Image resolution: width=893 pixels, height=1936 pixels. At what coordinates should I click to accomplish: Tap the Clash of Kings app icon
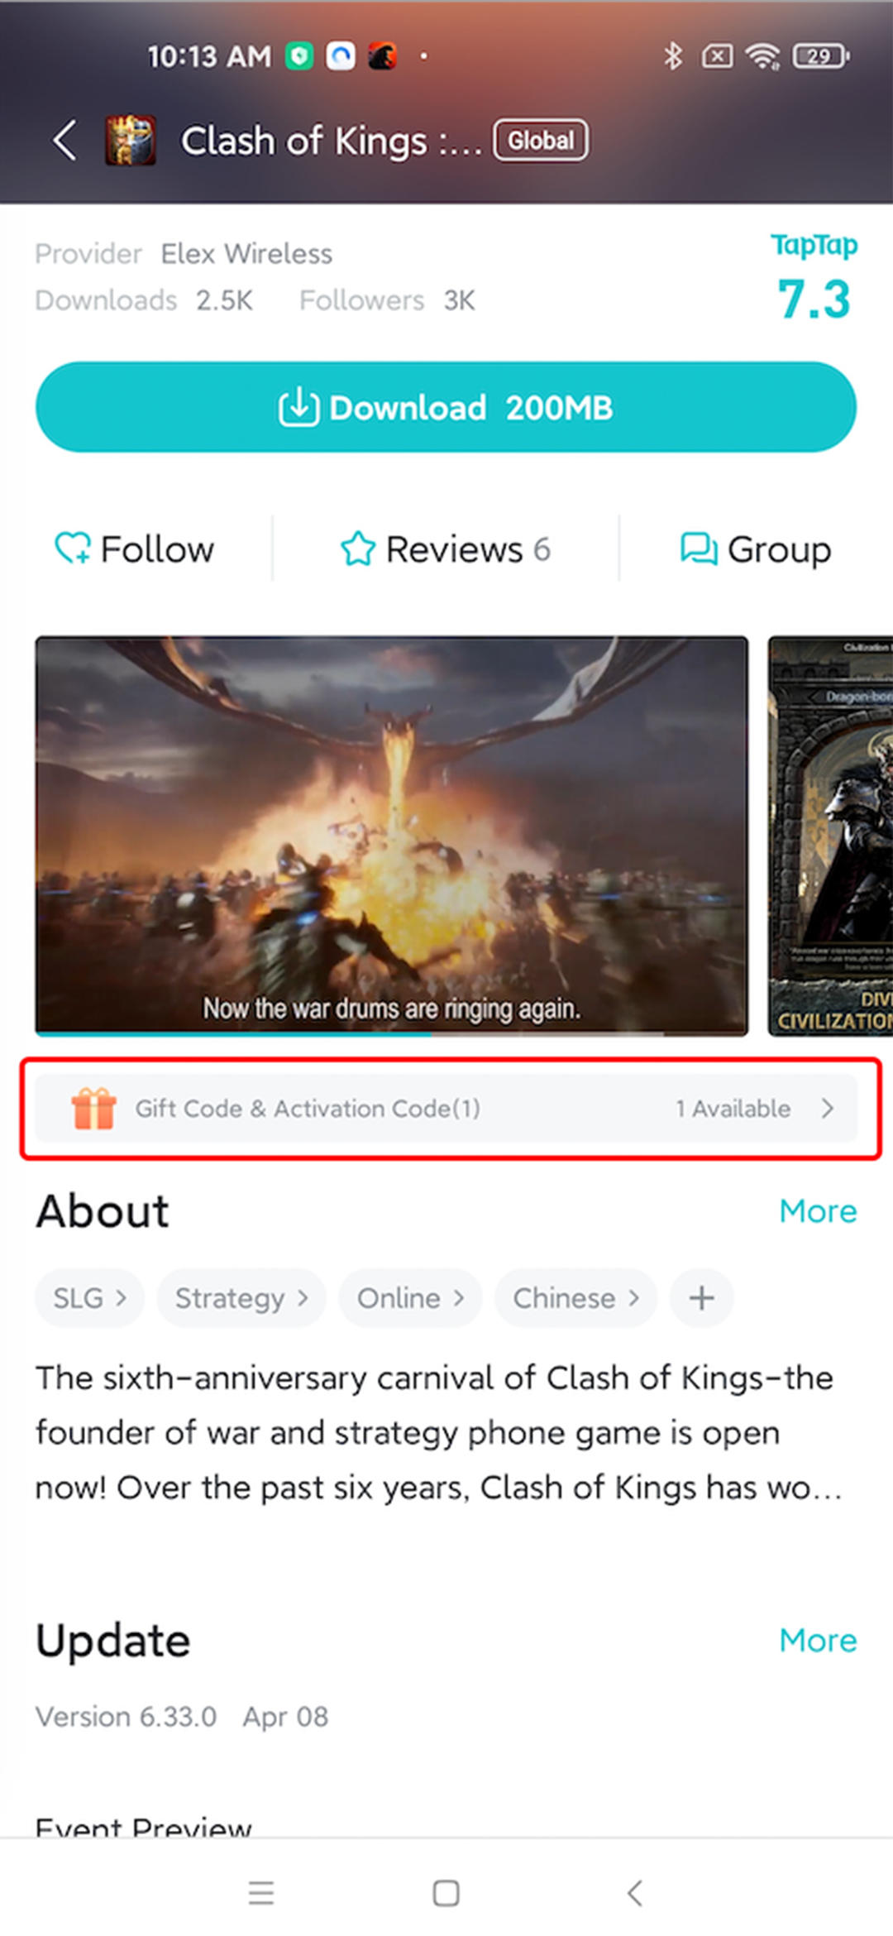coord(130,140)
